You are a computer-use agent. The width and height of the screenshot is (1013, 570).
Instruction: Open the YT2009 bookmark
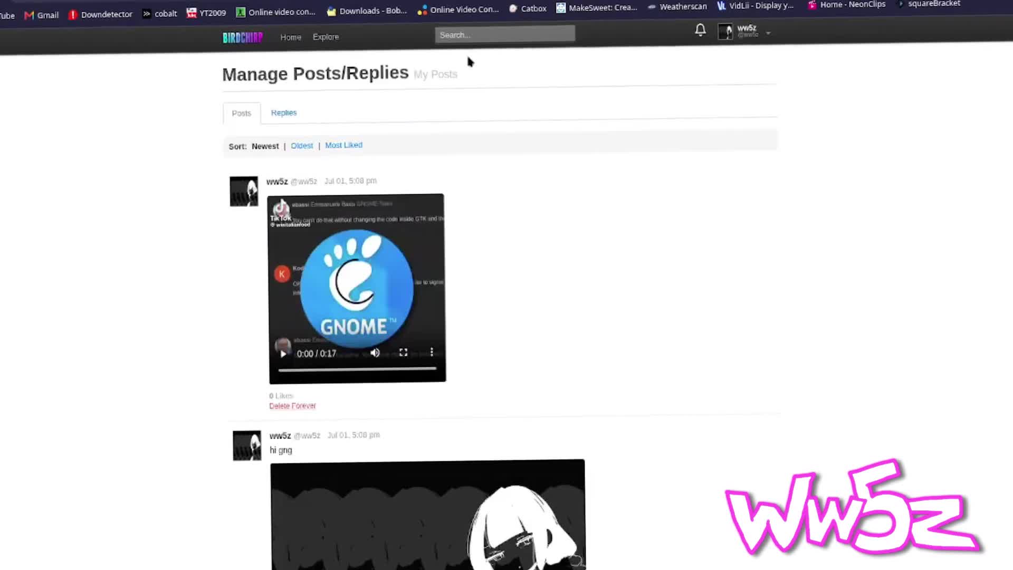point(206,13)
